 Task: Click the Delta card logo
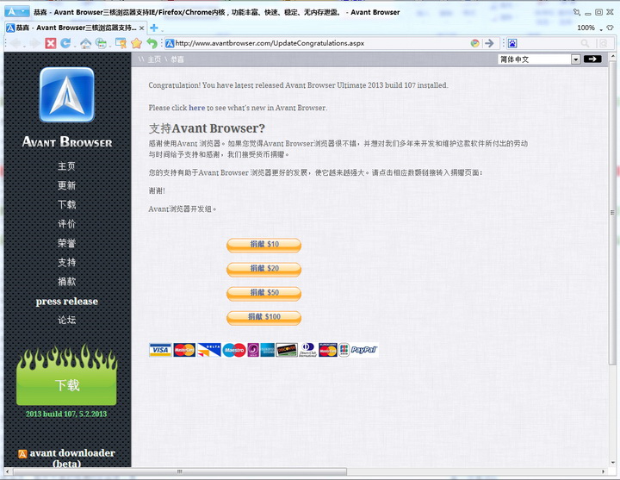(208, 350)
